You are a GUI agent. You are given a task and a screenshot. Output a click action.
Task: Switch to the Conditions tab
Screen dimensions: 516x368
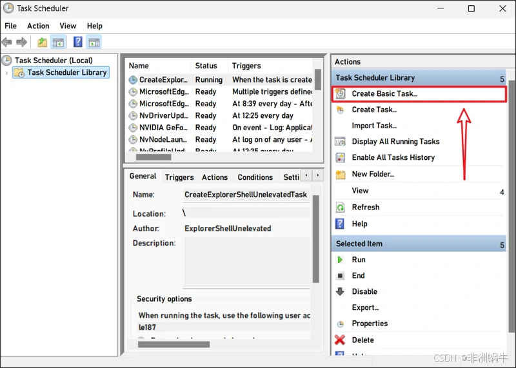click(255, 177)
